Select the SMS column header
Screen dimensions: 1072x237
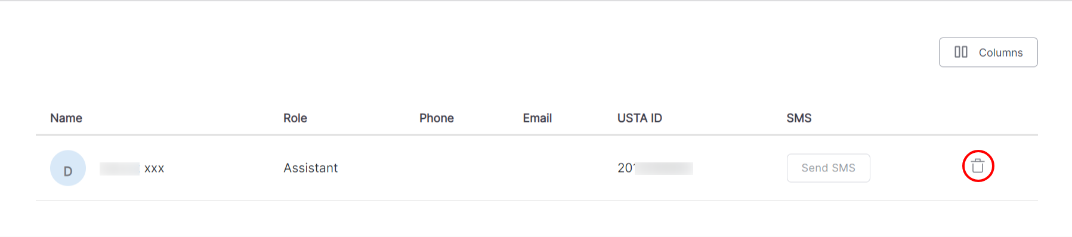(x=799, y=118)
